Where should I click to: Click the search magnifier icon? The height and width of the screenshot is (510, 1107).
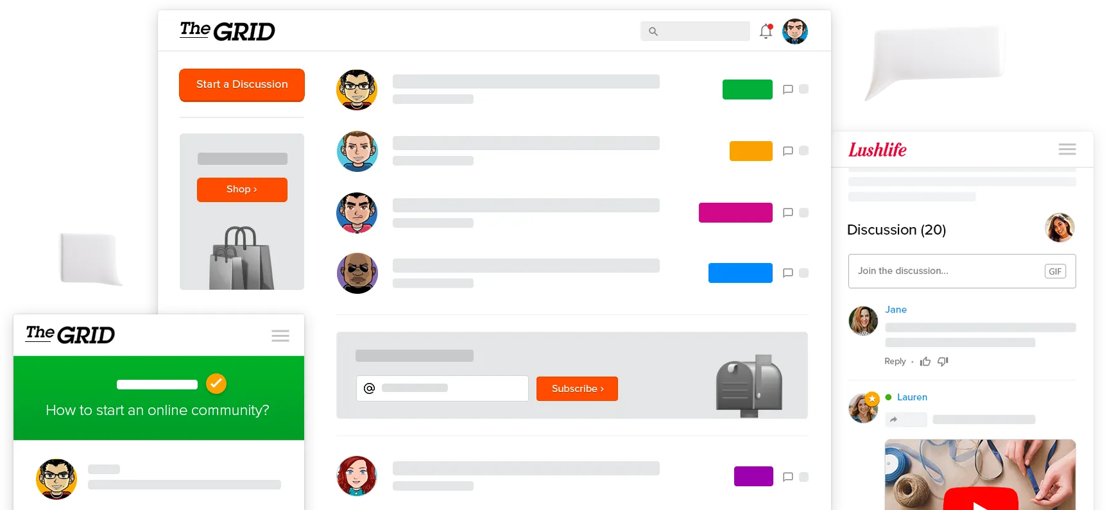click(653, 31)
